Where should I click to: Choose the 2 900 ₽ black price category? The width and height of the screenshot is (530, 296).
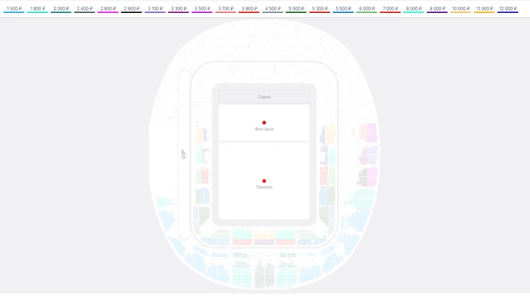coord(132,8)
